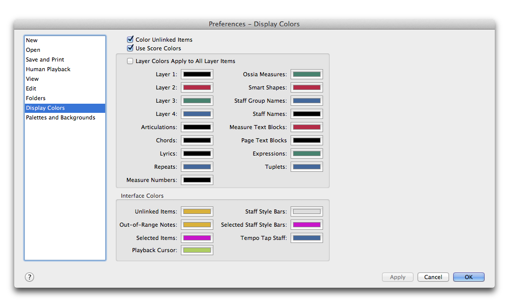This screenshot has height=306, width=509.
Task: Open the Layer 3 color swatch
Action: (197, 101)
